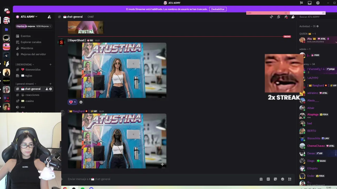This screenshot has height=189, width=337.
Task: Open Discord in the Windows taskbar
Action: 91,188
